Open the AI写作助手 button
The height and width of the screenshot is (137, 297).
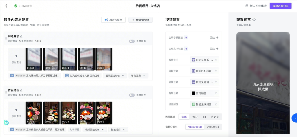(x=113, y=20)
